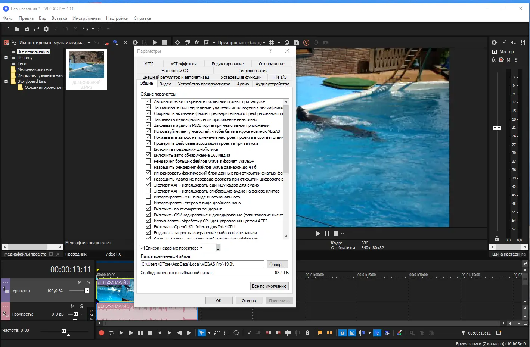Screen dimensions: 530x347
Task: Select the zoom magnifier tool in transport bar
Action: 236,333
